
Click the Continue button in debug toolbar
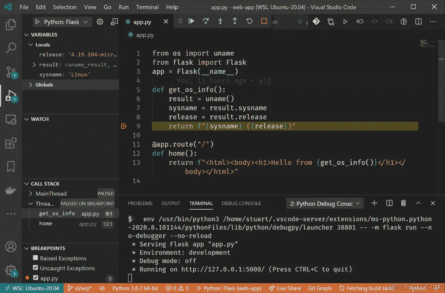click(191, 21)
